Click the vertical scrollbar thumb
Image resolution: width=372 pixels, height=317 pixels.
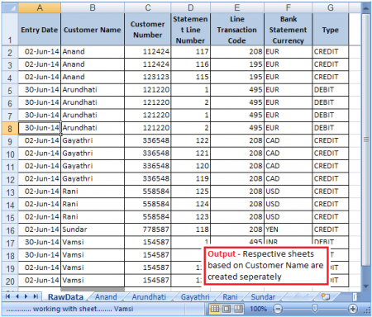click(366, 140)
